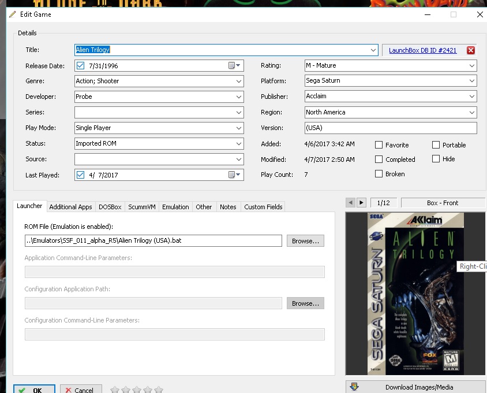Click the Version text field
This screenshot has width=487, height=393.
point(391,128)
